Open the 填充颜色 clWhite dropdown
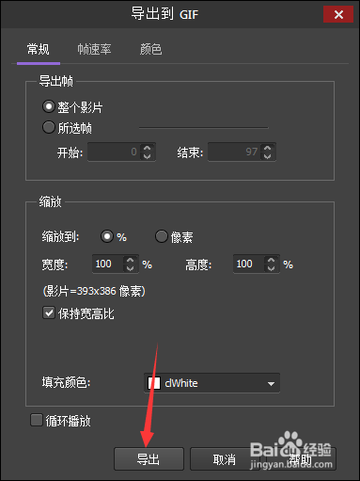The width and height of the screenshot is (360, 481). coord(211,383)
